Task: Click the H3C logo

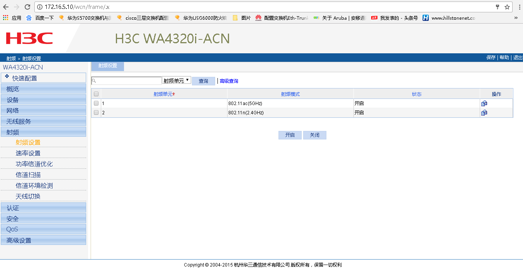Action: pyautogui.click(x=29, y=38)
